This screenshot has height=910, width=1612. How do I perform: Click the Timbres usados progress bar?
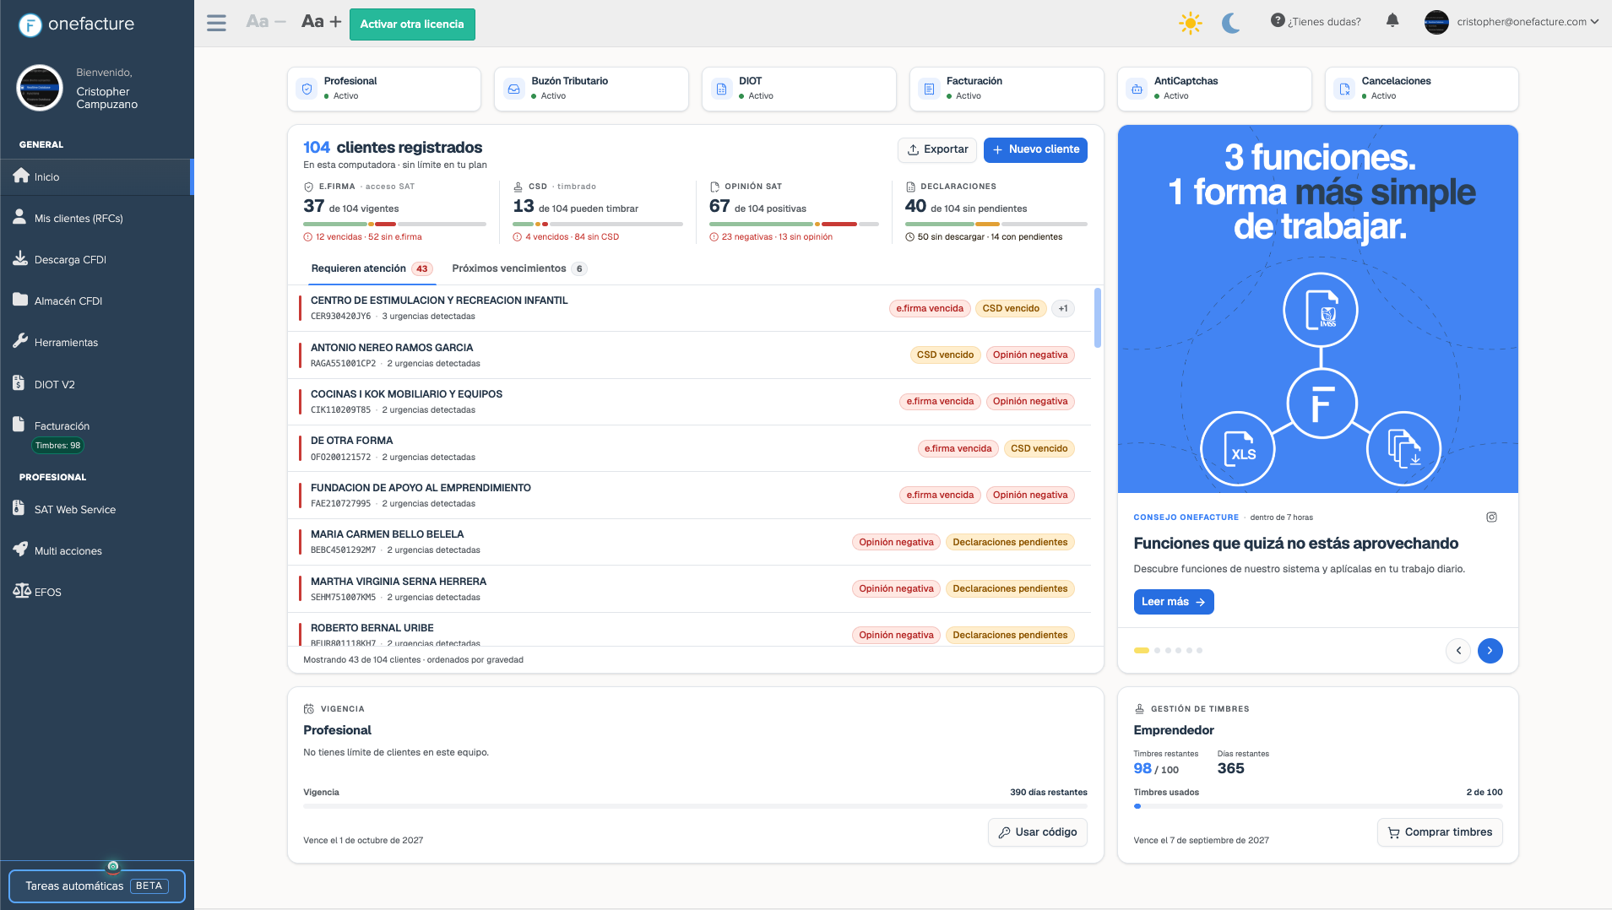coord(1318,806)
